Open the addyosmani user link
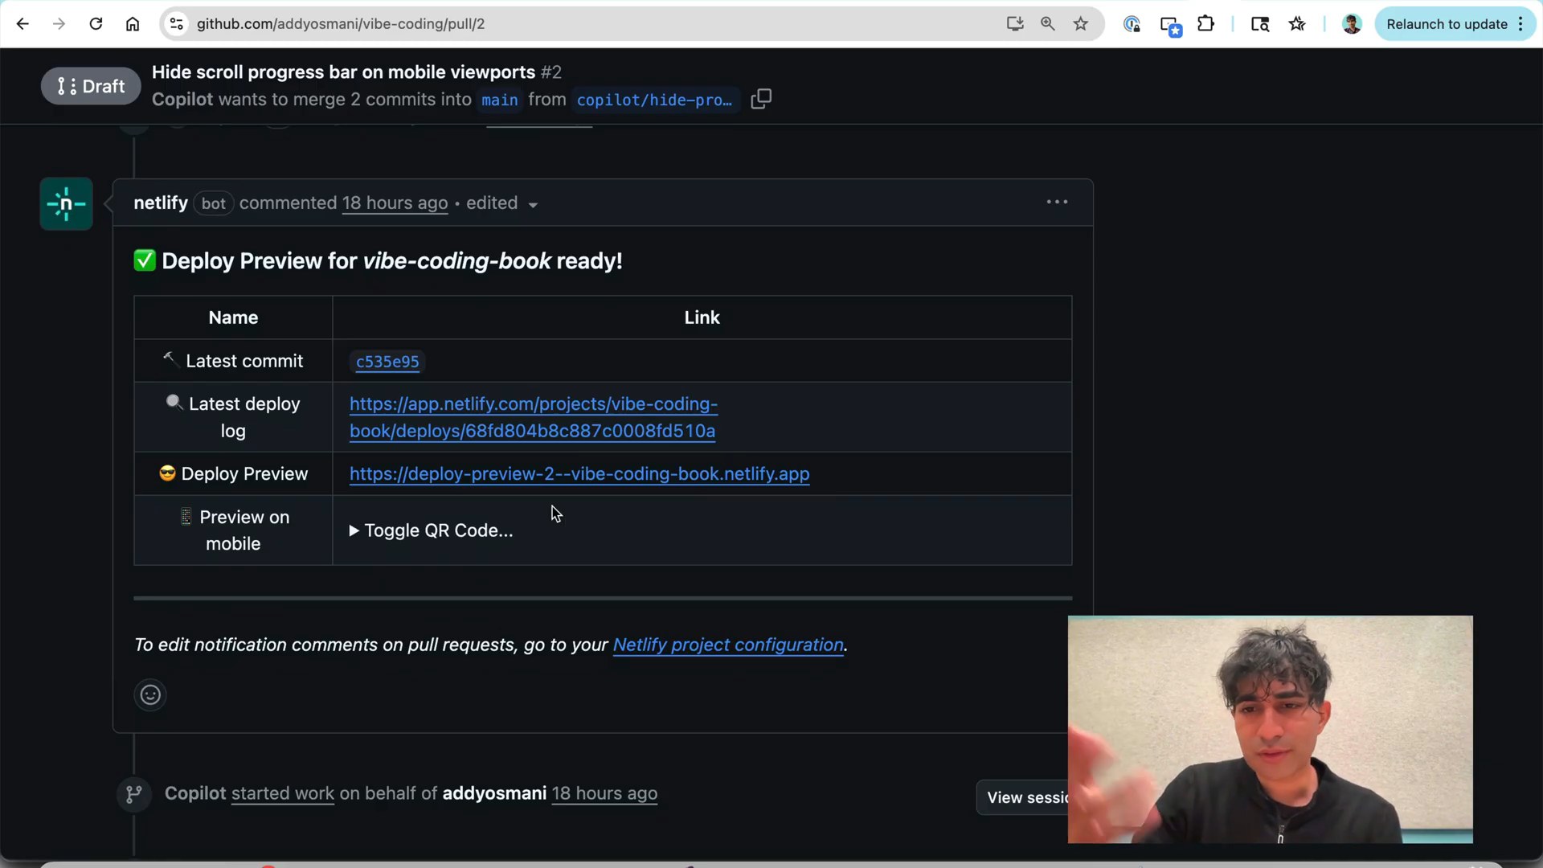Screen dimensions: 1543x868 [494, 793]
